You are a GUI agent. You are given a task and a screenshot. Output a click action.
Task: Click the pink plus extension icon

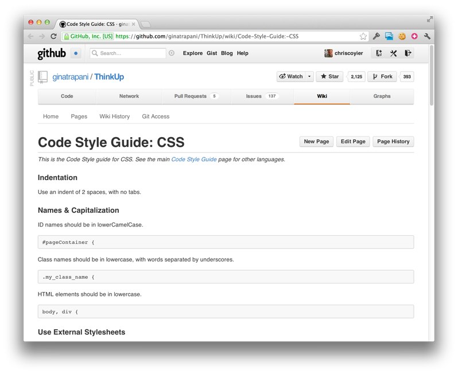click(x=414, y=36)
